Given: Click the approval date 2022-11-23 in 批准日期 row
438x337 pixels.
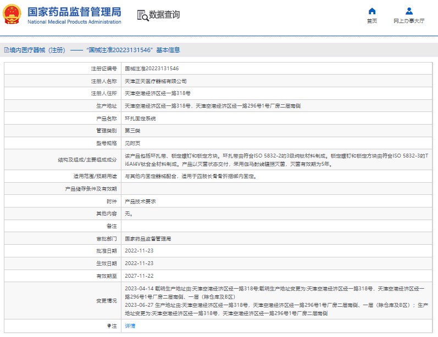Looking at the screenshot, I should coord(140,251).
